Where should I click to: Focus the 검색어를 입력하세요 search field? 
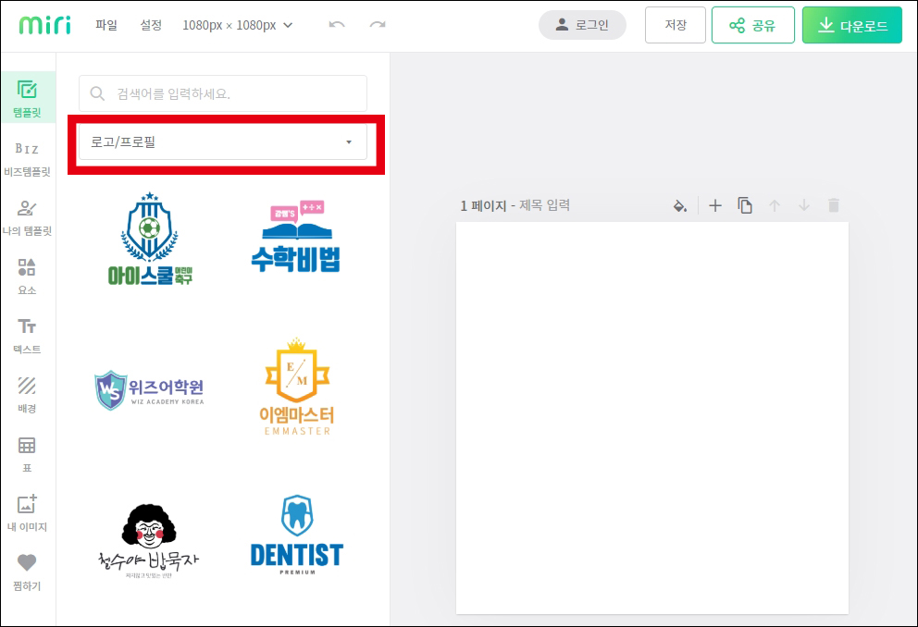coord(223,93)
